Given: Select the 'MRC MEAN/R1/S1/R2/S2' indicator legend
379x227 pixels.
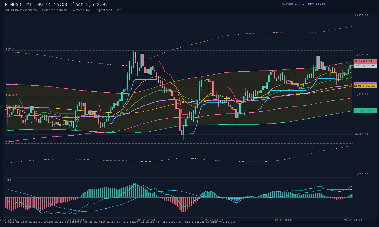Looking at the screenshot, I should coord(21,10).
